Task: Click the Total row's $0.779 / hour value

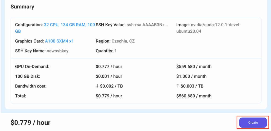Action: [109, 96]
